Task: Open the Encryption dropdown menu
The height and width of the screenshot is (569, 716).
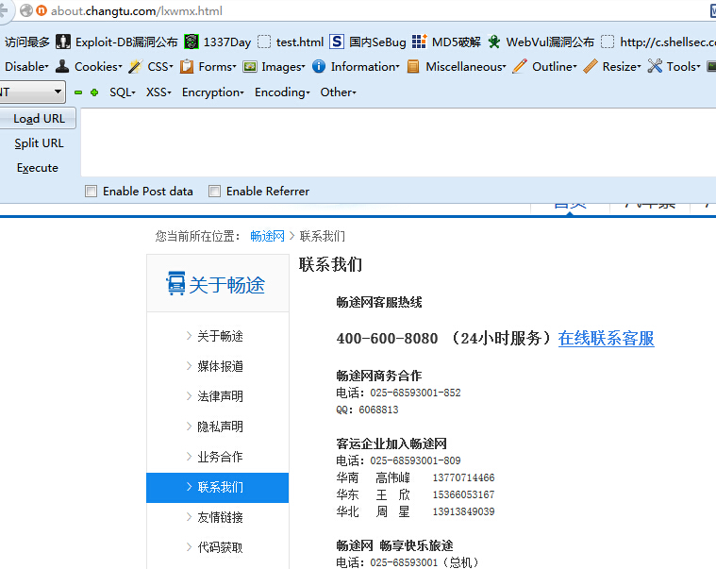Action: 213,92
